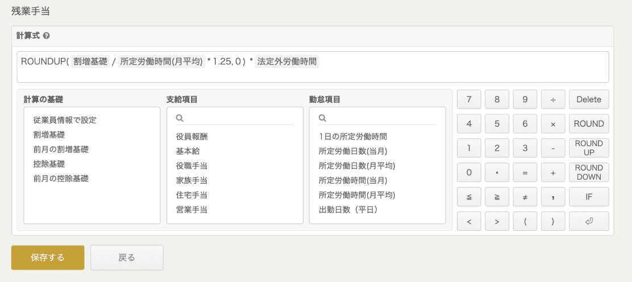This screenshot has height=282, width=632.
Task: Click the division ÷ key
Action: tap(553, 99)
